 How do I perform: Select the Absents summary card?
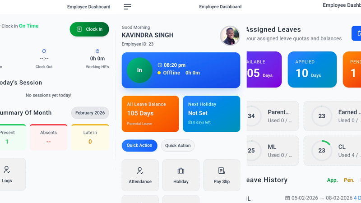(48, 137)
